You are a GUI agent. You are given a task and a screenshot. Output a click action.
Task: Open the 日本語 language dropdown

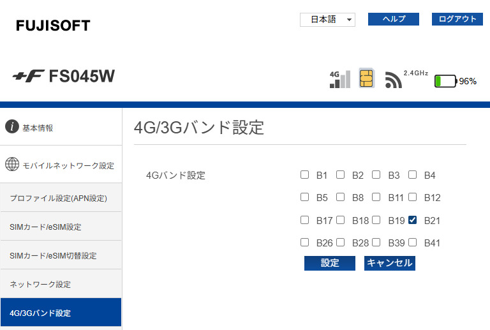(327, 20)
